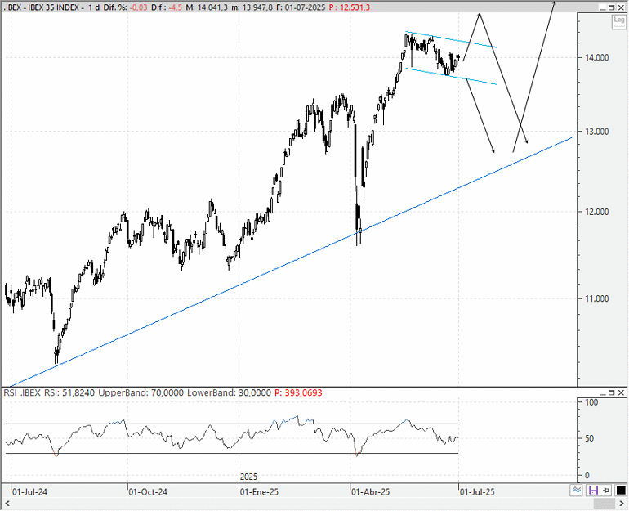The image size is (629, 511).
Task: Click the scroll left arrow of the time axis
Action: click(x=7, y=504)
